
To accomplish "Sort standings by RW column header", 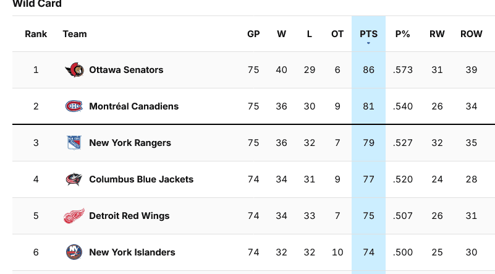I will click(437, 34).
